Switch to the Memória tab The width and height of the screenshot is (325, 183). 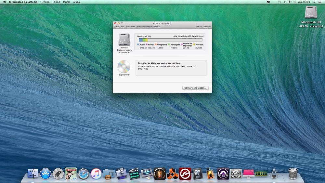[x=157, y=27]
